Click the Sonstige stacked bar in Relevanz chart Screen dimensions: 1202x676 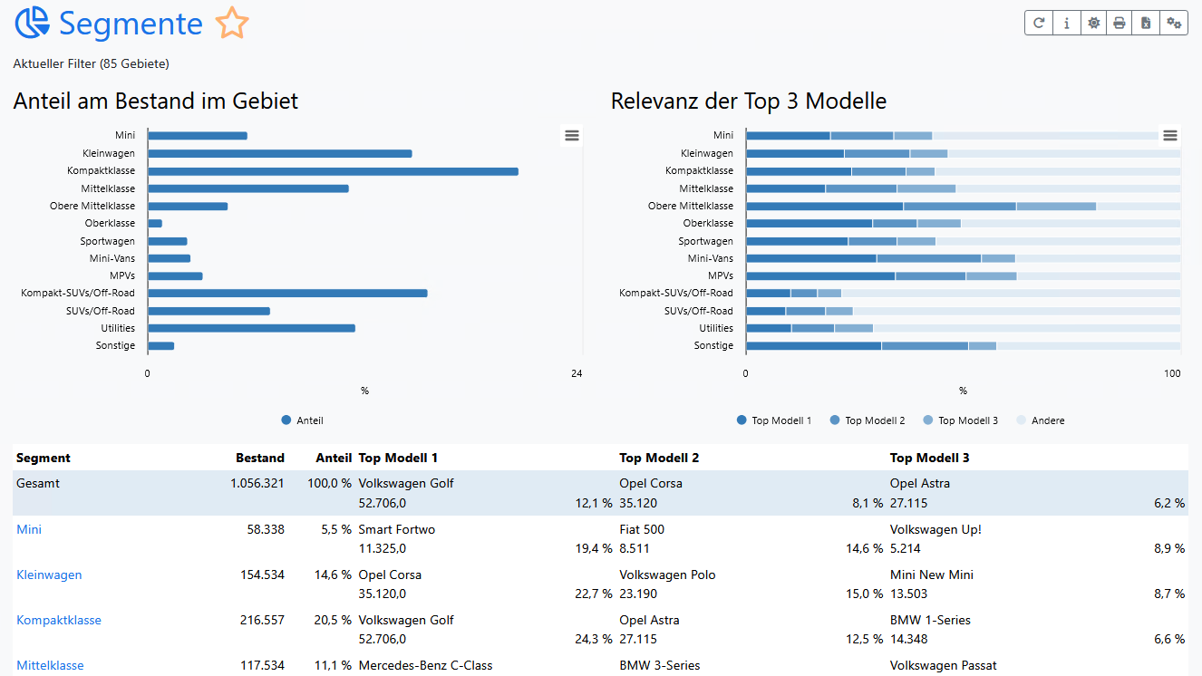point(963,345)
